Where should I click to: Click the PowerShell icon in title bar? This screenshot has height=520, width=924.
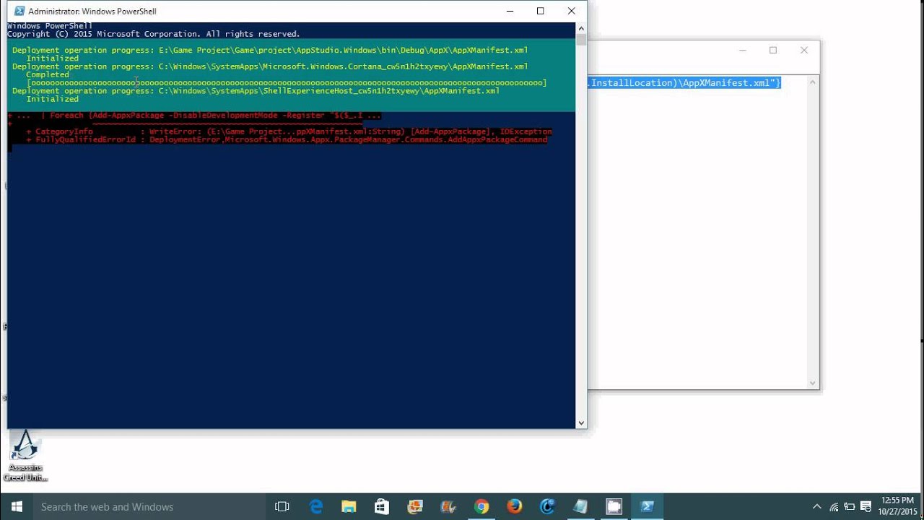(x=18, y=11)
